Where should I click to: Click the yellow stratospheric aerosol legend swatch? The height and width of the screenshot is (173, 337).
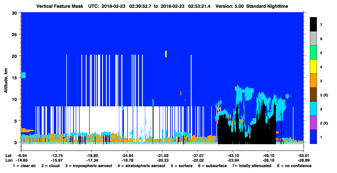point(313,67)
